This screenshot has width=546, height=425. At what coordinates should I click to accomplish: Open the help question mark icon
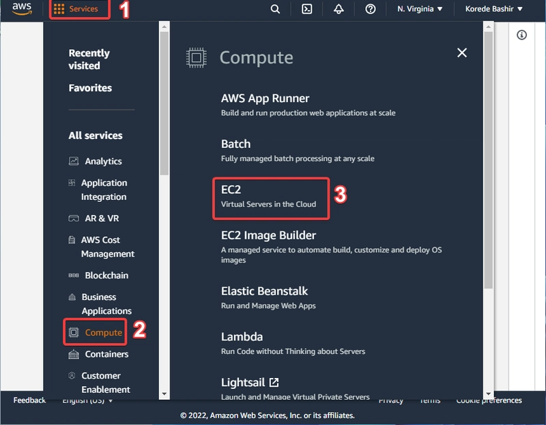(x=370, y=9)
